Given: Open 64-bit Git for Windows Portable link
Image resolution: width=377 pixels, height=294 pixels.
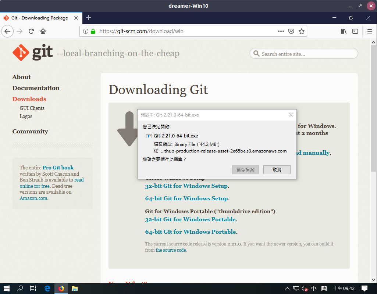Looking at the screenshot, I should pos(191,232).
